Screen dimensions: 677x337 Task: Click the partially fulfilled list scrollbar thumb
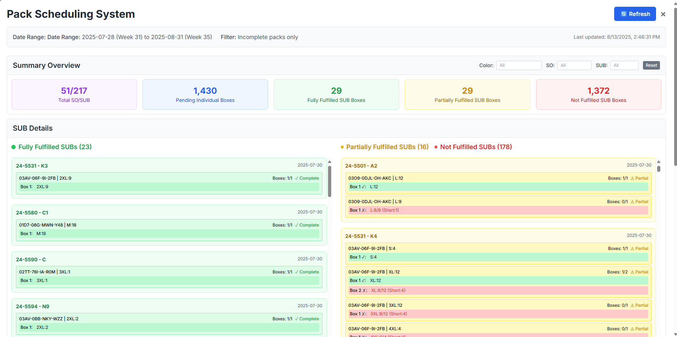click(659, 169)
